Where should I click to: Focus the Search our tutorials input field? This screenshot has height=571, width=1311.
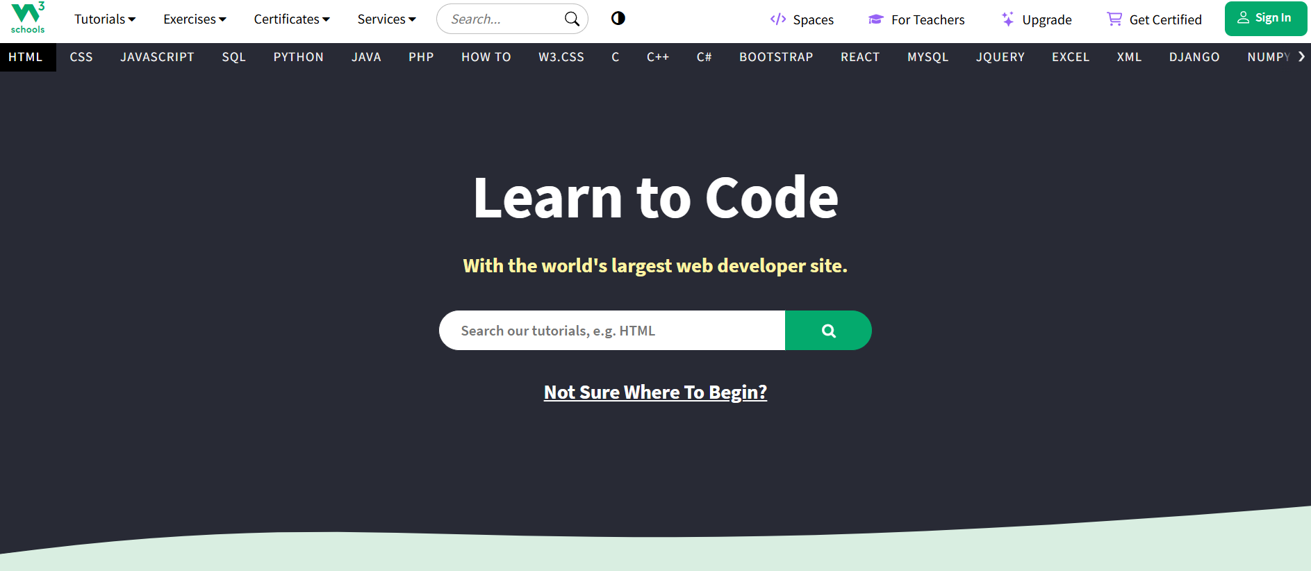click(612, 331)
